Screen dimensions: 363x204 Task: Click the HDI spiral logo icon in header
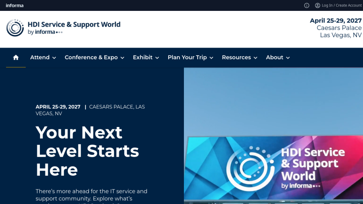pos(15,28)
